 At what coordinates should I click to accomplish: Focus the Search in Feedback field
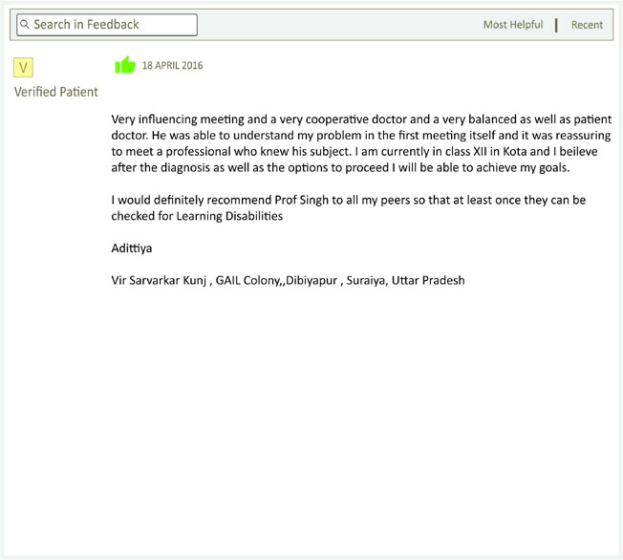[x=107, y=25]
